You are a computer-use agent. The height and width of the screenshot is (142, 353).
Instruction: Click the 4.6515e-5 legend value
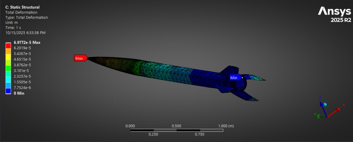coord(23,59)
